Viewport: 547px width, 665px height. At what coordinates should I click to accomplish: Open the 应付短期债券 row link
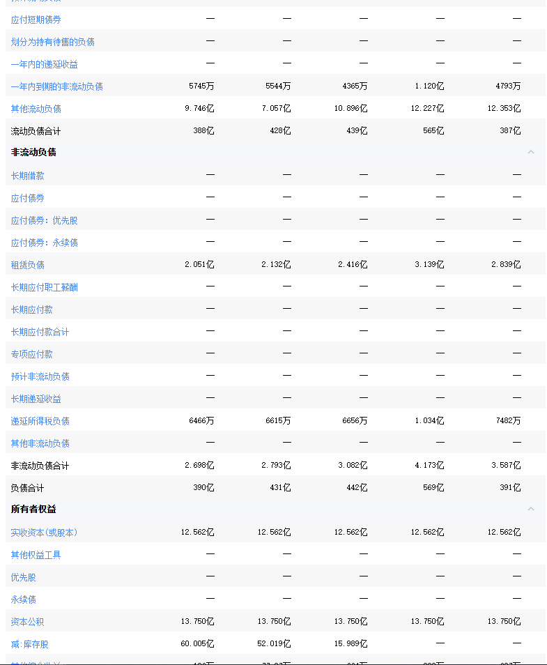tap(36, 20)
